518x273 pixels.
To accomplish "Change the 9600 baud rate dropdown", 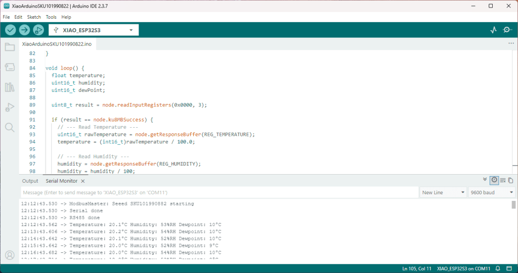I will [491, 192].
